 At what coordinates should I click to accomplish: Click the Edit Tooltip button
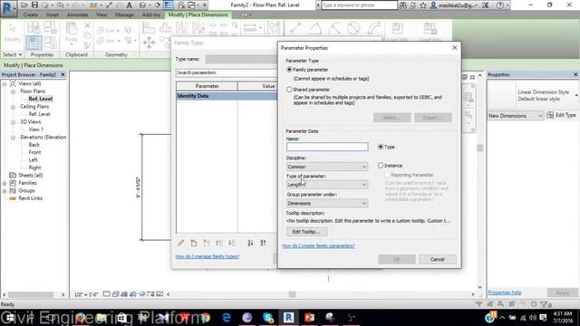306,232
